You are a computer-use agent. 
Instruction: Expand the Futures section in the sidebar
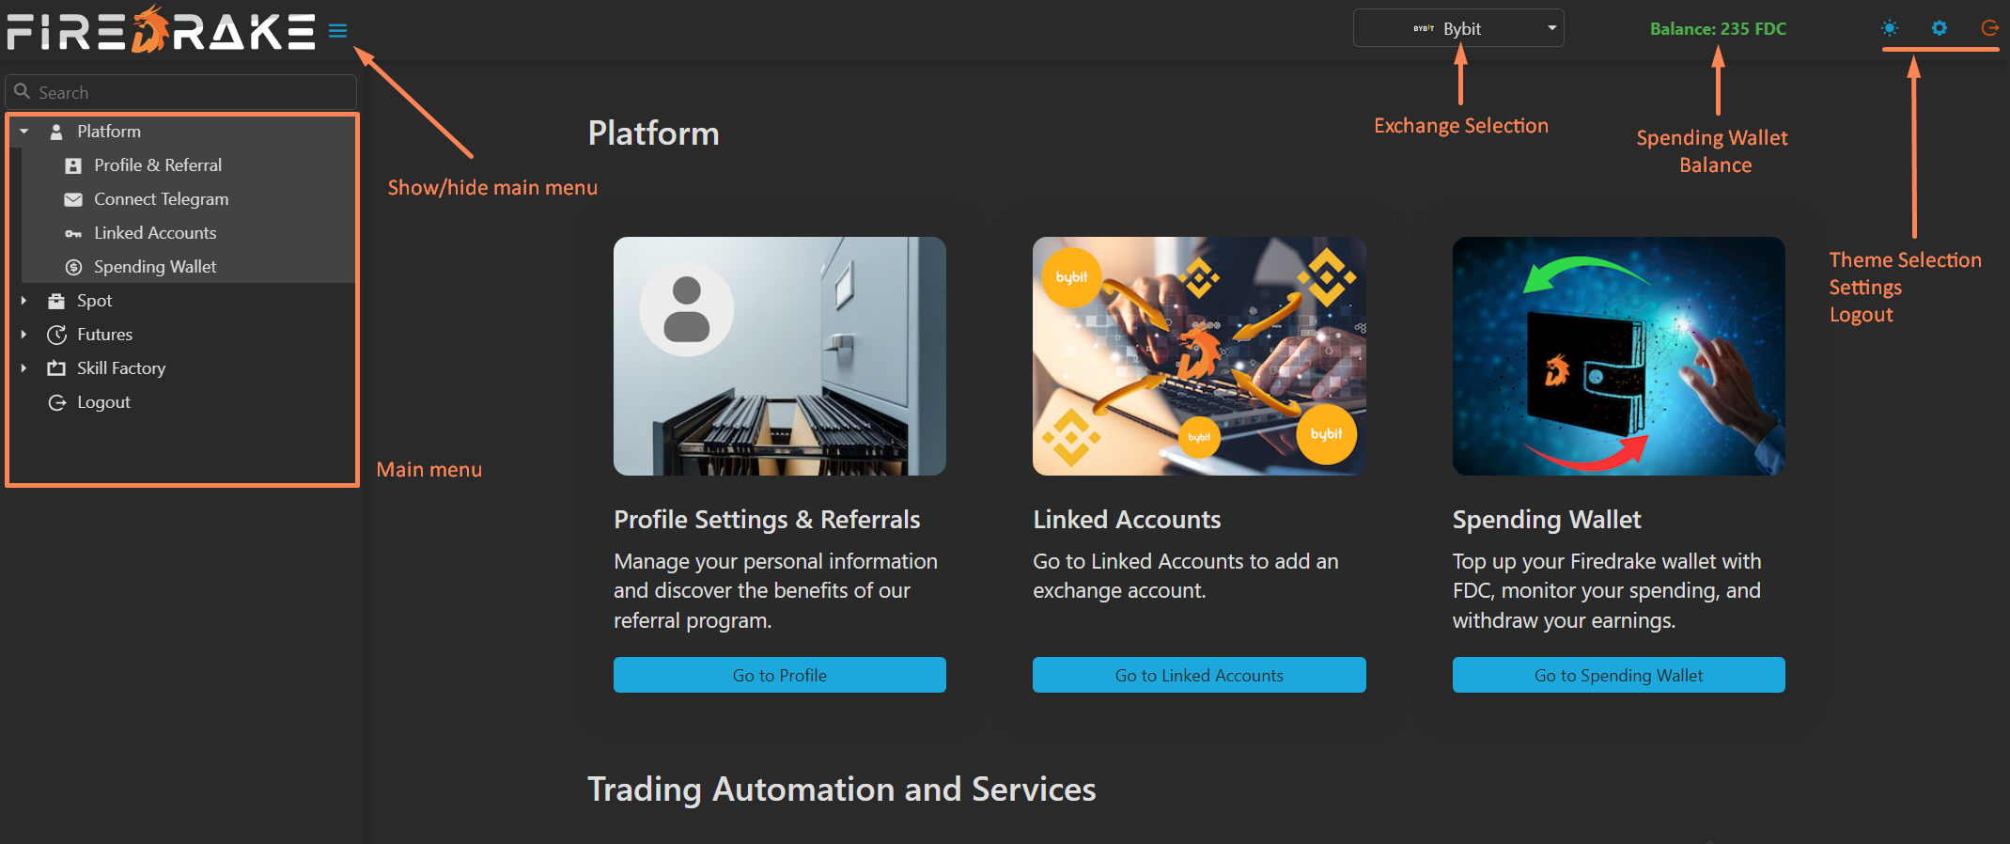pos(23,334)
